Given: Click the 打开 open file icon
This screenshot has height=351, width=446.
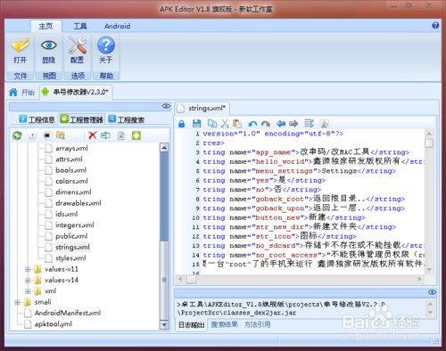Looking at the screenshot, I should point(21,51).
